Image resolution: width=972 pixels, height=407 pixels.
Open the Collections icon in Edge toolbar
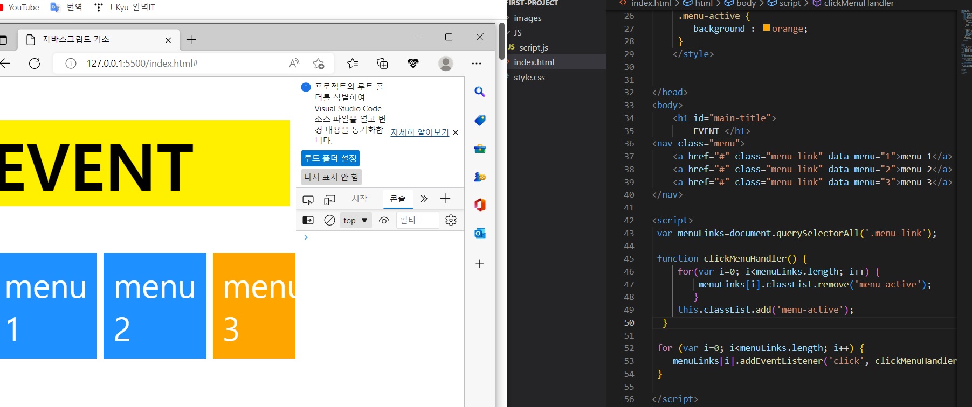[382, 64]
